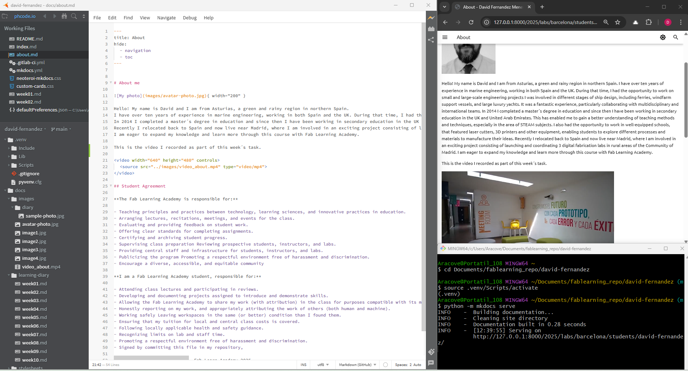
Task: Click the share icon in right toolbar
Action: (x=431, y=40)
